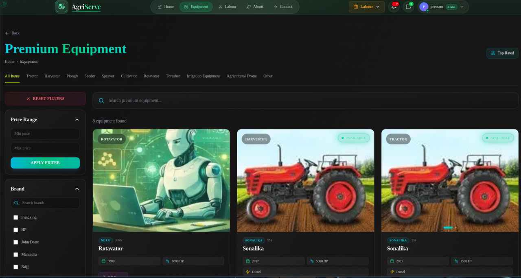Screen dimensions: 521x278
Task: Show the Thresher category
Action: click(x=173, y=76)
